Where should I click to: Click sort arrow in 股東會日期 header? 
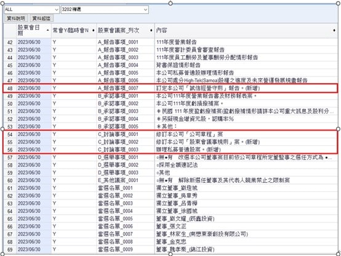(x=48, y=30)
